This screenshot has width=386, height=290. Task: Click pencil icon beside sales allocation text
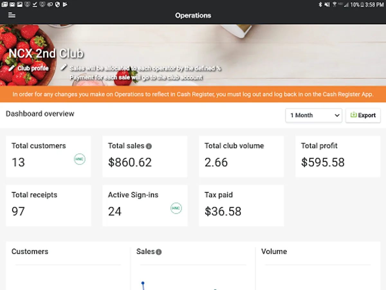coord(64,67)
